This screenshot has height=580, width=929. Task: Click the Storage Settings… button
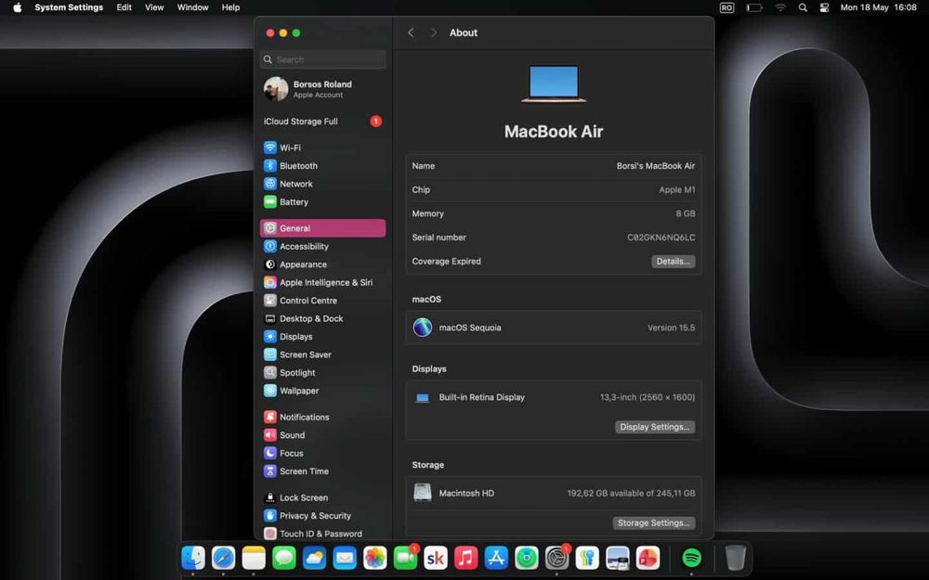point(653,523)
